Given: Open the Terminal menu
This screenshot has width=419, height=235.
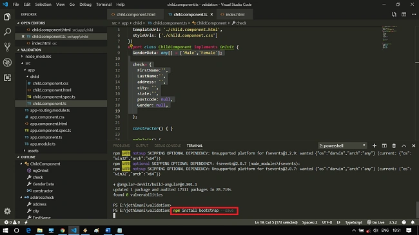Looking at the screenshot, I should click(x=104, y=5).
